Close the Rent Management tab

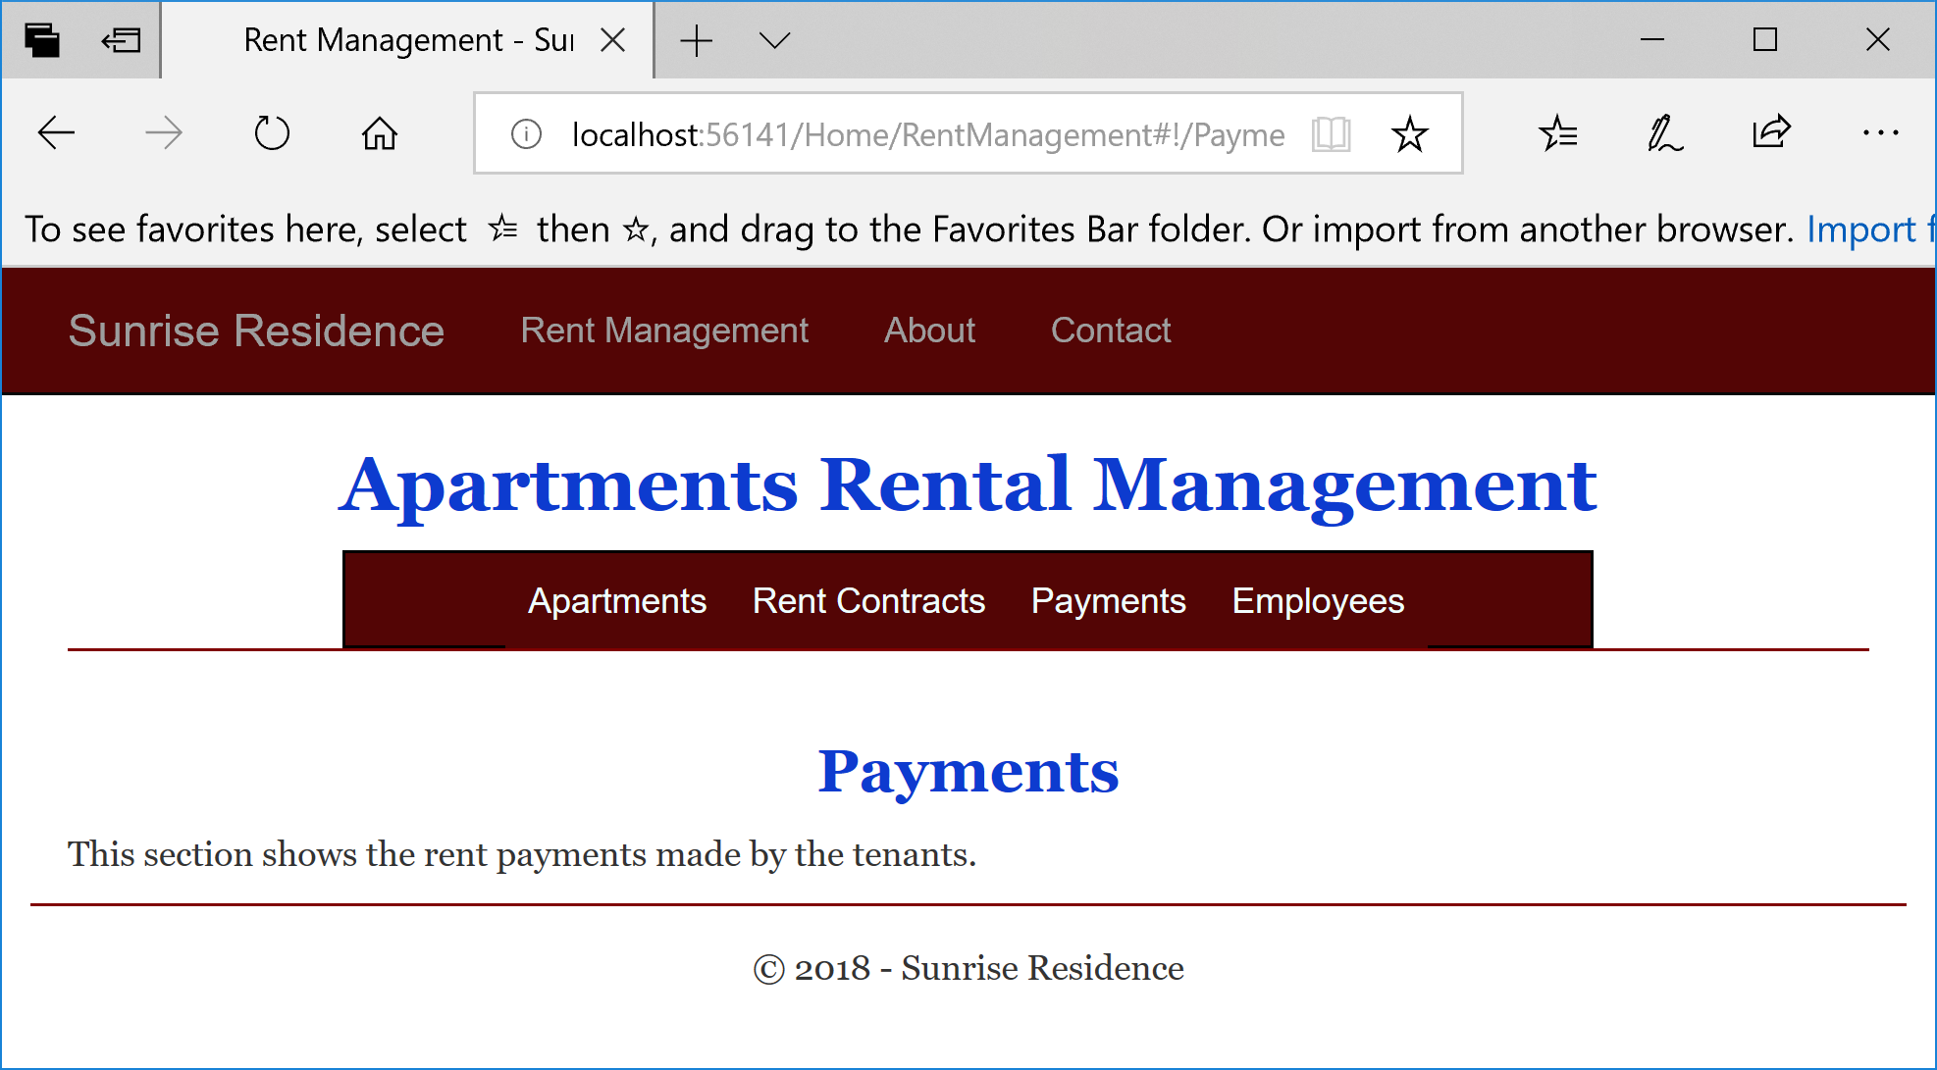coord(613,40)
